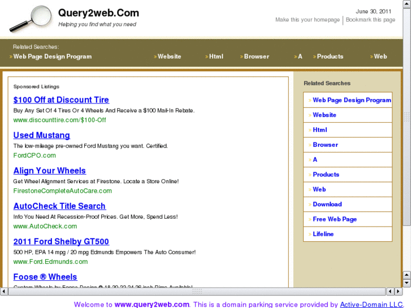
Task: Select 'Html' in top related searches bar
Action: coord(216,57)
